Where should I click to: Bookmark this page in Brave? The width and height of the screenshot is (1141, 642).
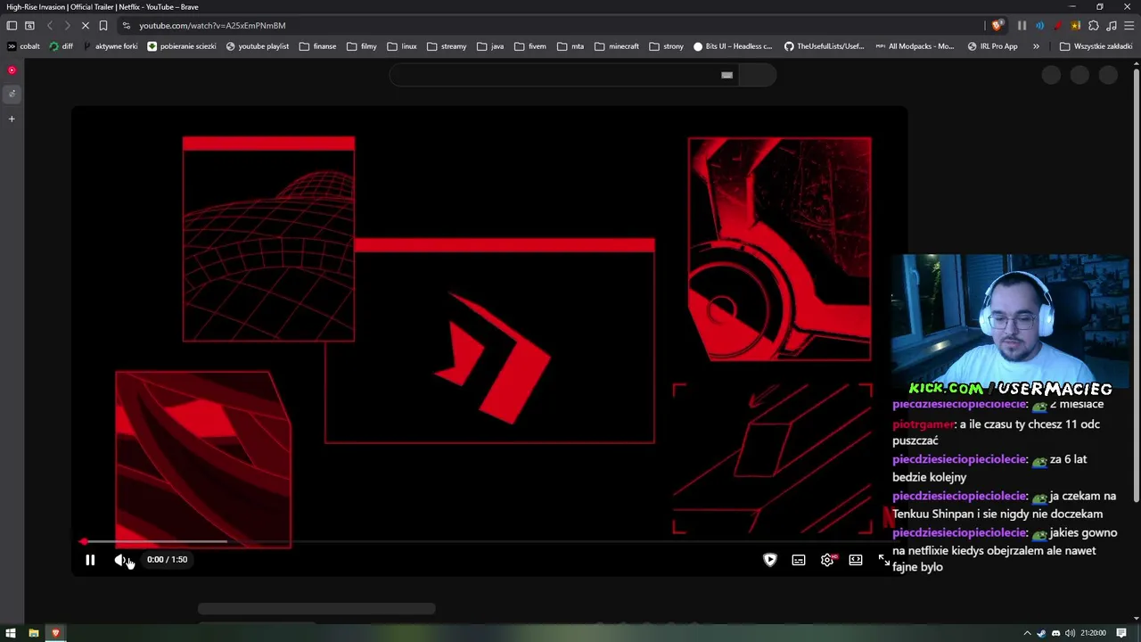click(103, 26)
